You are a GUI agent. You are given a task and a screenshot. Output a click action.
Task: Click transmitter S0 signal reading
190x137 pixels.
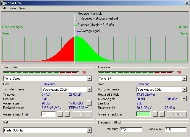(84, 72)
